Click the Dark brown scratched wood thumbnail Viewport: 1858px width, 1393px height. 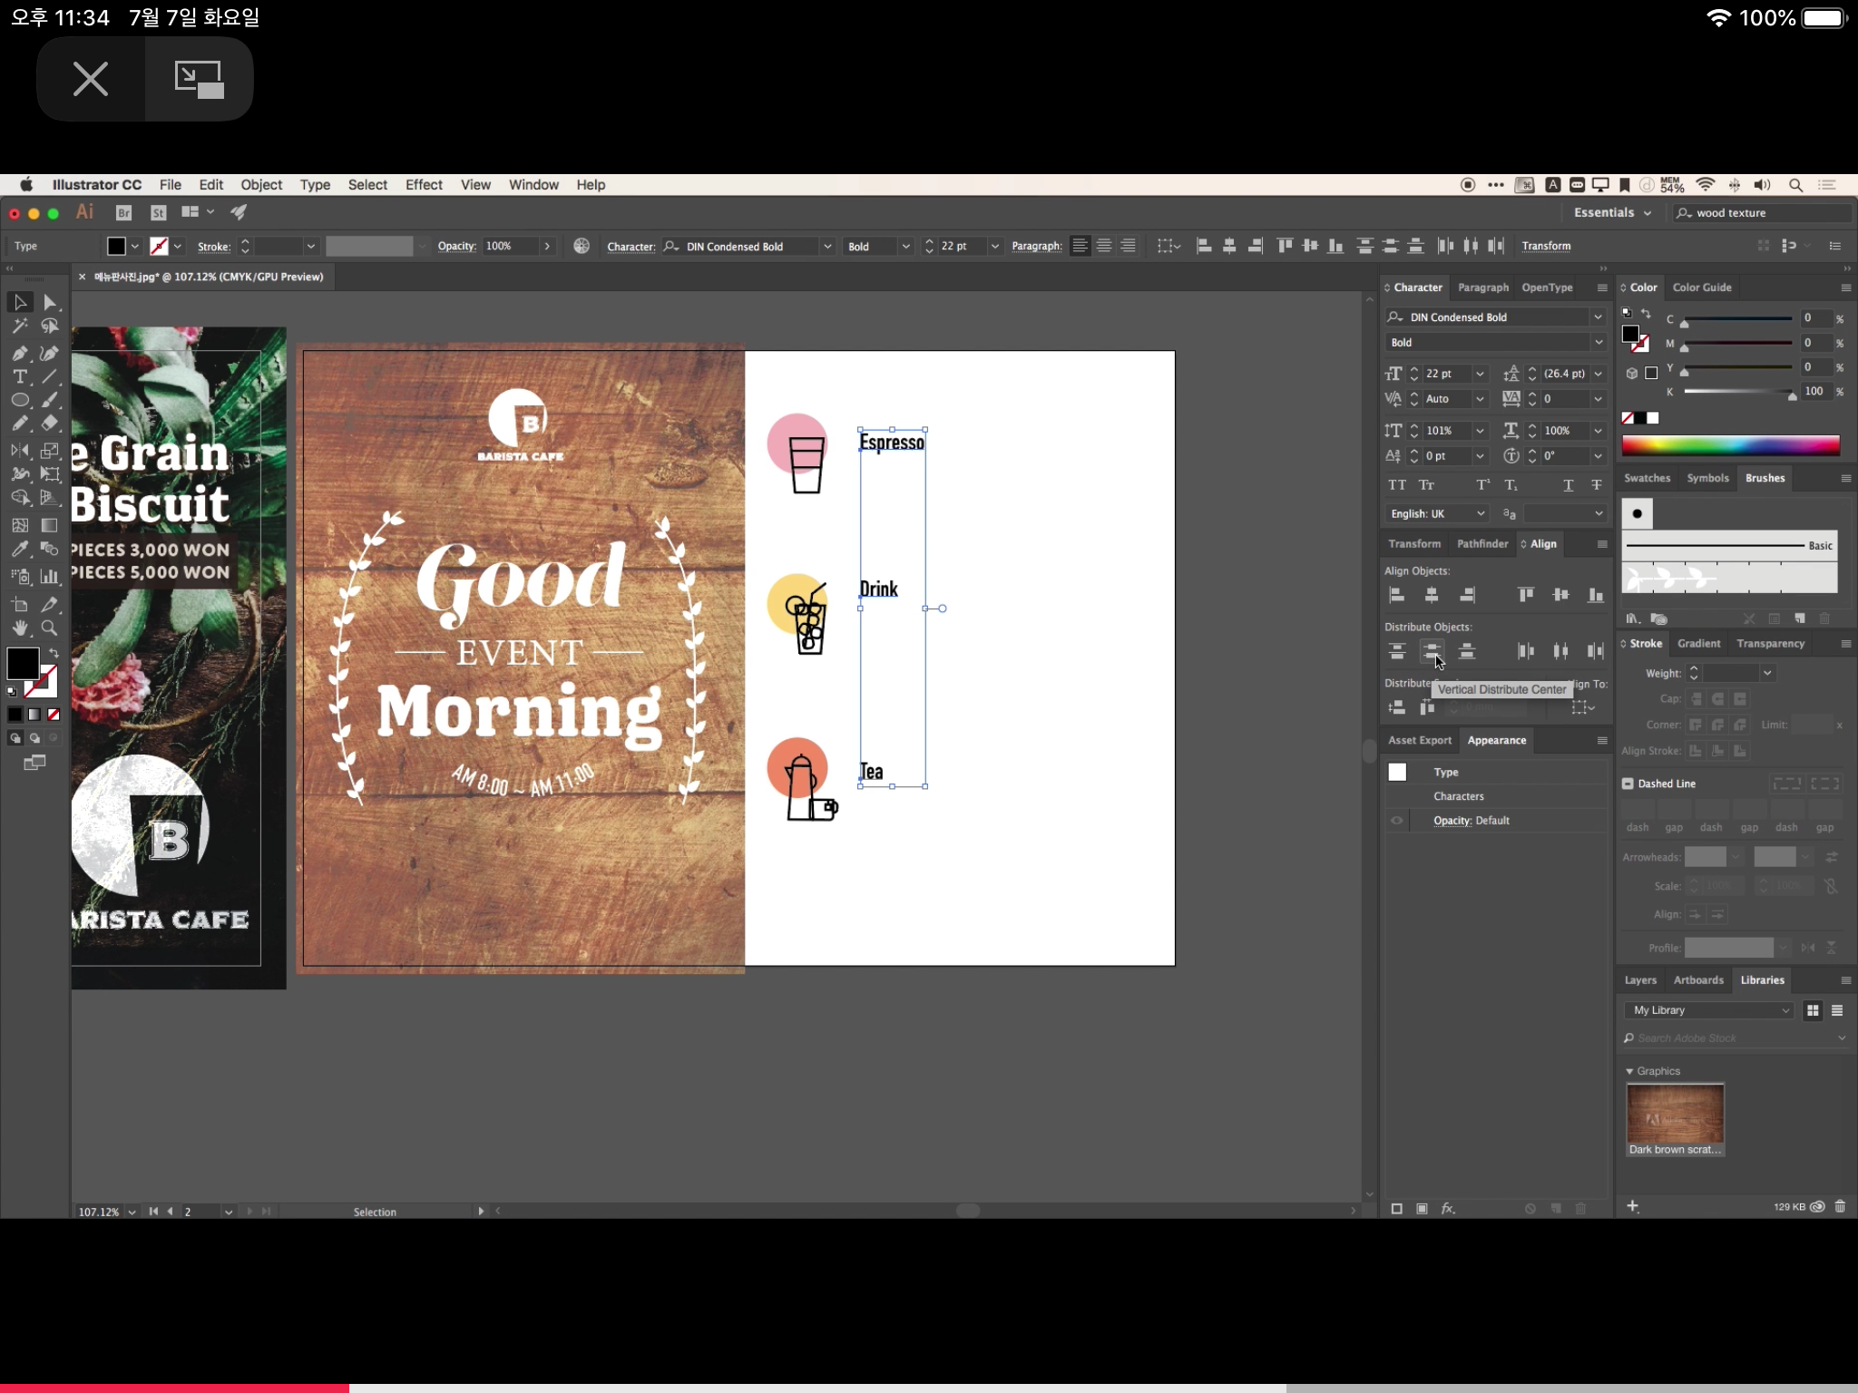click(1675, 1114)
